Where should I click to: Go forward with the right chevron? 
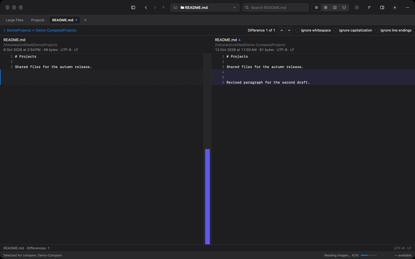155,8
